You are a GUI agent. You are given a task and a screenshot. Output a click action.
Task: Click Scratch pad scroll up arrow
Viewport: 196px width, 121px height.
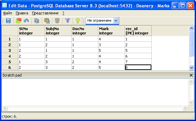(x=191, y=82)
